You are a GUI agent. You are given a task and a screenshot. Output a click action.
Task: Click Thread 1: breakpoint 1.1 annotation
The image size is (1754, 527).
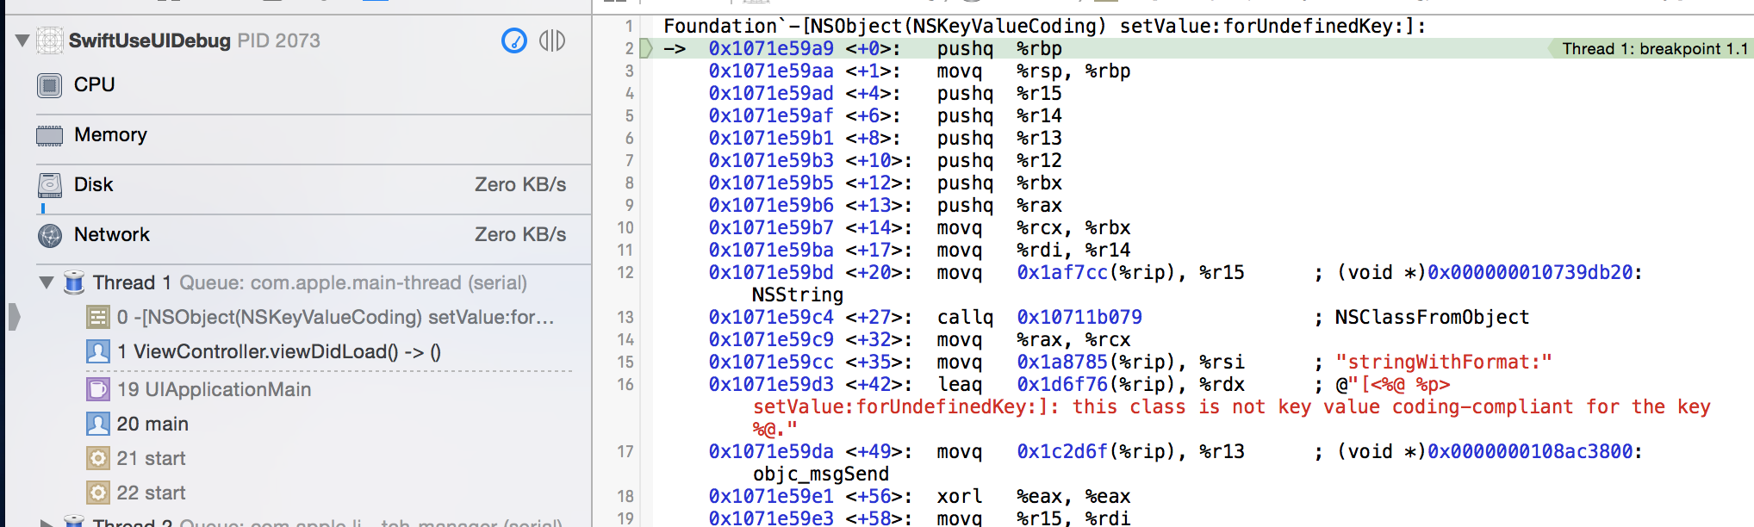click(1655, 49)
